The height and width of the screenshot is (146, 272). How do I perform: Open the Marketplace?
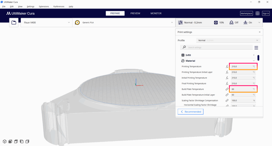[246, 13]
